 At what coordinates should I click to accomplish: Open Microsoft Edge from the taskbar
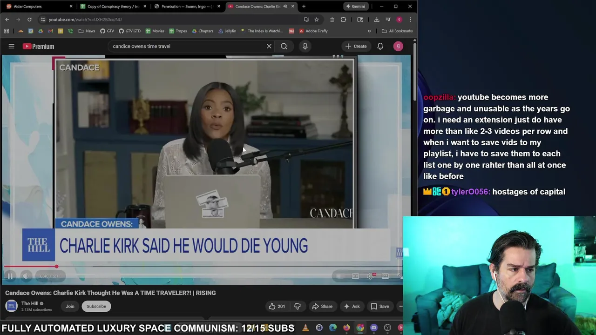tap(333, 328)
